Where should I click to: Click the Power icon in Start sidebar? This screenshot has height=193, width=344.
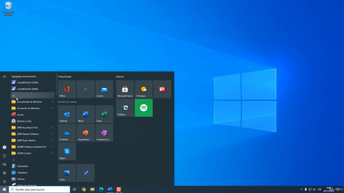4,181
